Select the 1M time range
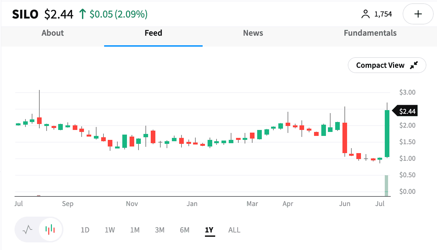The image size is (437, 250). click(x=135, y=230)
